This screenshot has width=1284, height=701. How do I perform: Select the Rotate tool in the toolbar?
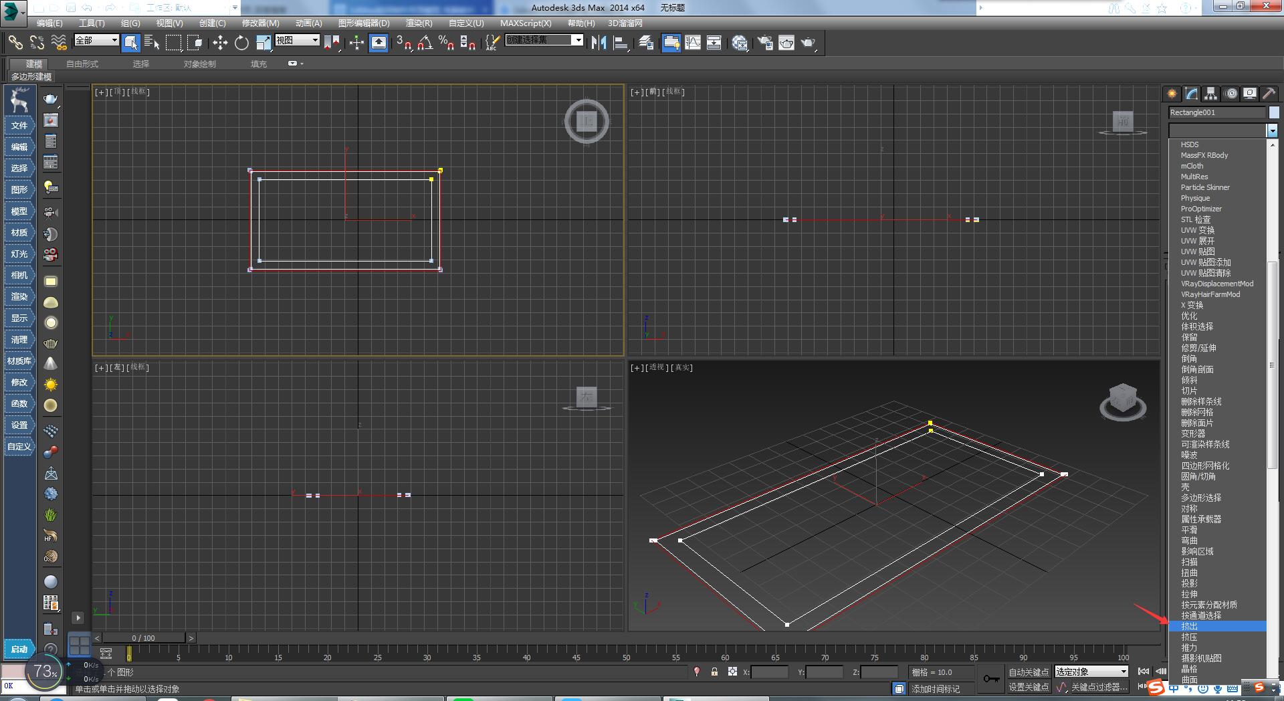[241, 43]
